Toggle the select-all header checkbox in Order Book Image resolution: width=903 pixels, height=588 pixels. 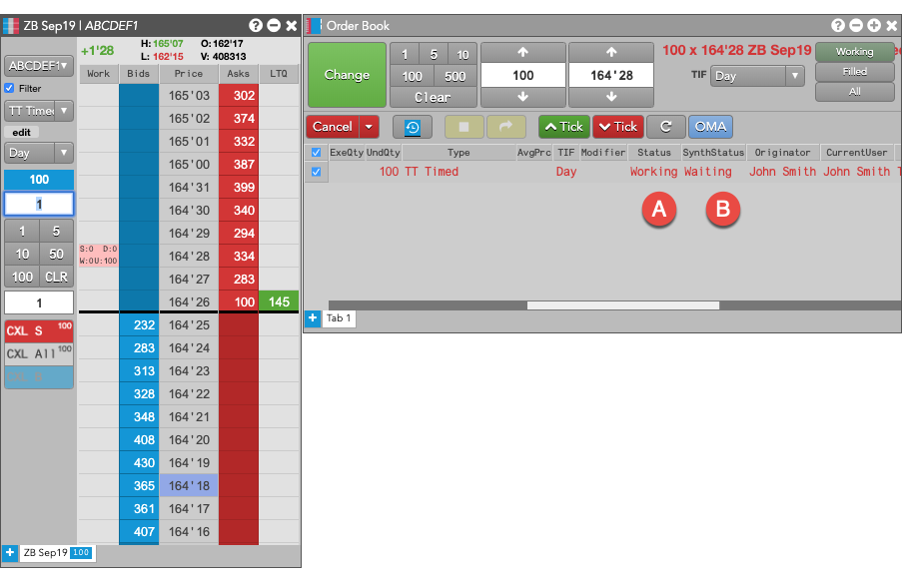(x=317, y=153)
